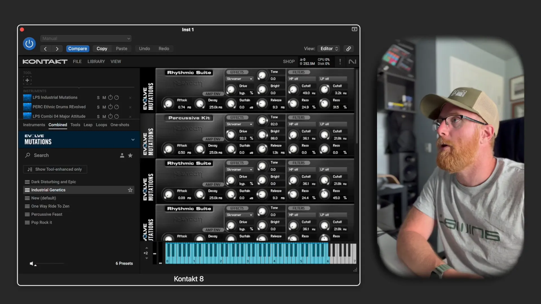The width and height of the screenshot is (541, 304).
Task: Filter by user presets person icon
Action: click(122, 155)
